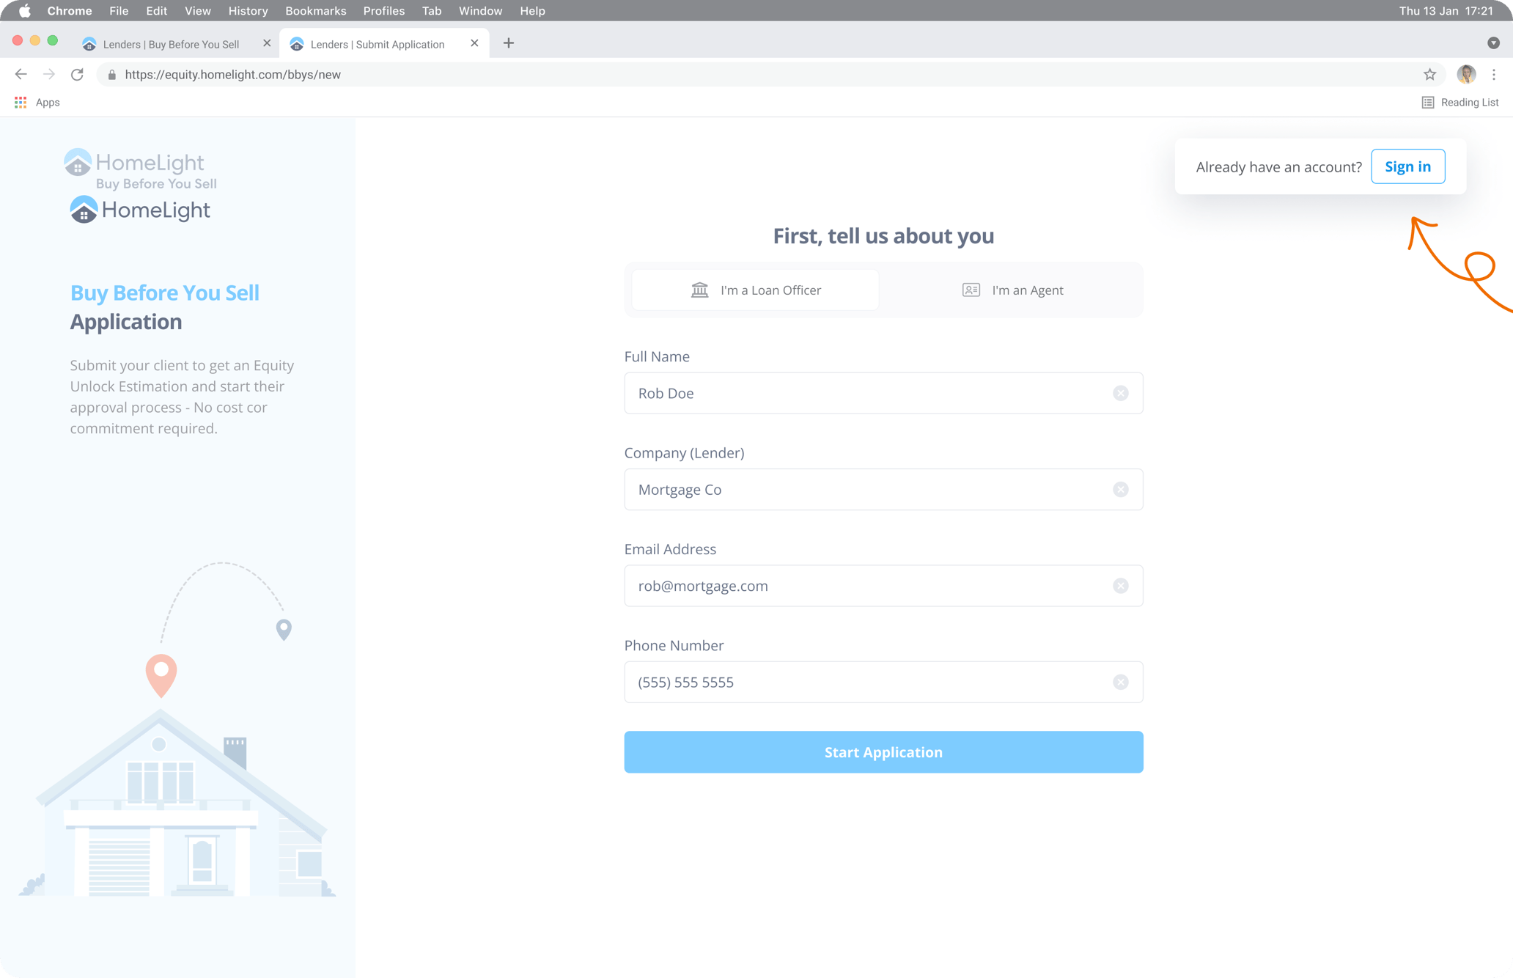Click the badge icon next to I'm an Agent

(971, 290)
